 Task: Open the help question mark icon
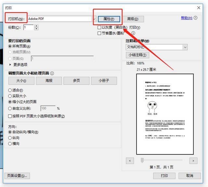195,18
